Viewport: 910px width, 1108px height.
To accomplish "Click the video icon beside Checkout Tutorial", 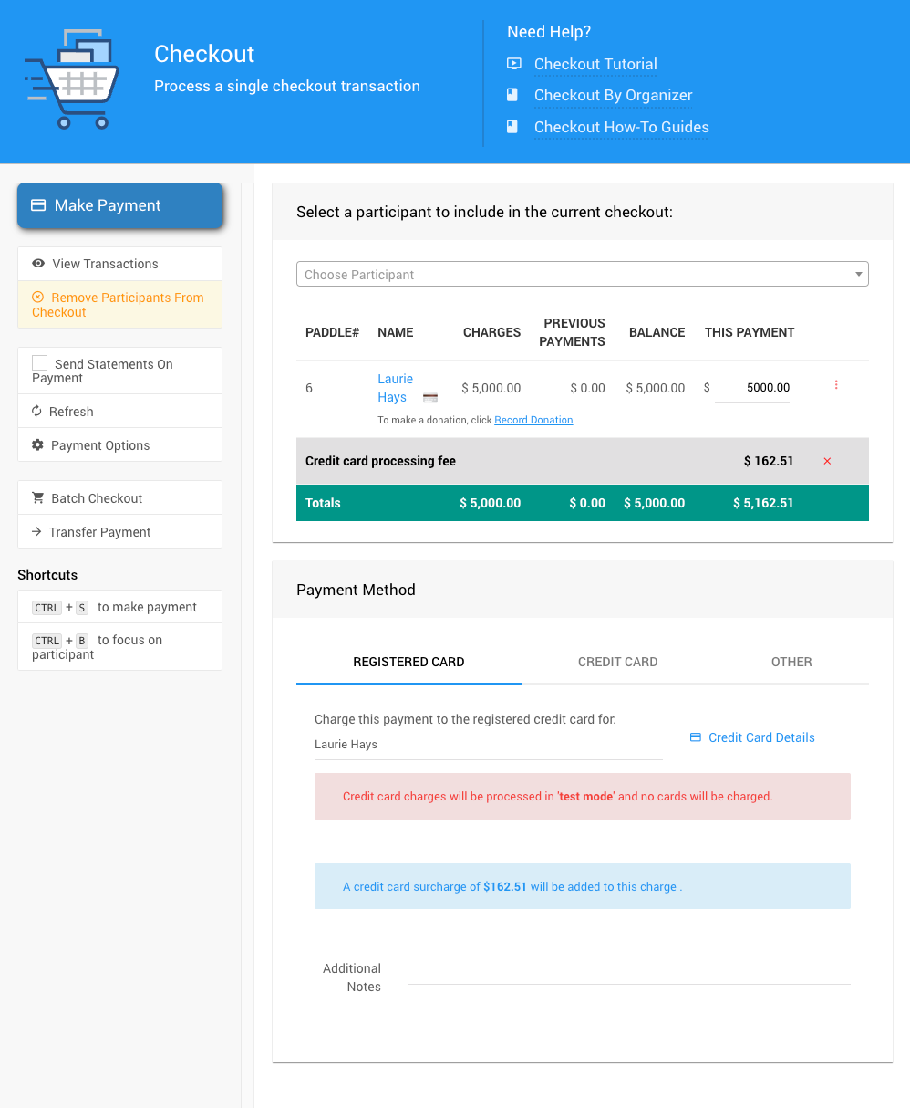I will (x=514, y=64).
